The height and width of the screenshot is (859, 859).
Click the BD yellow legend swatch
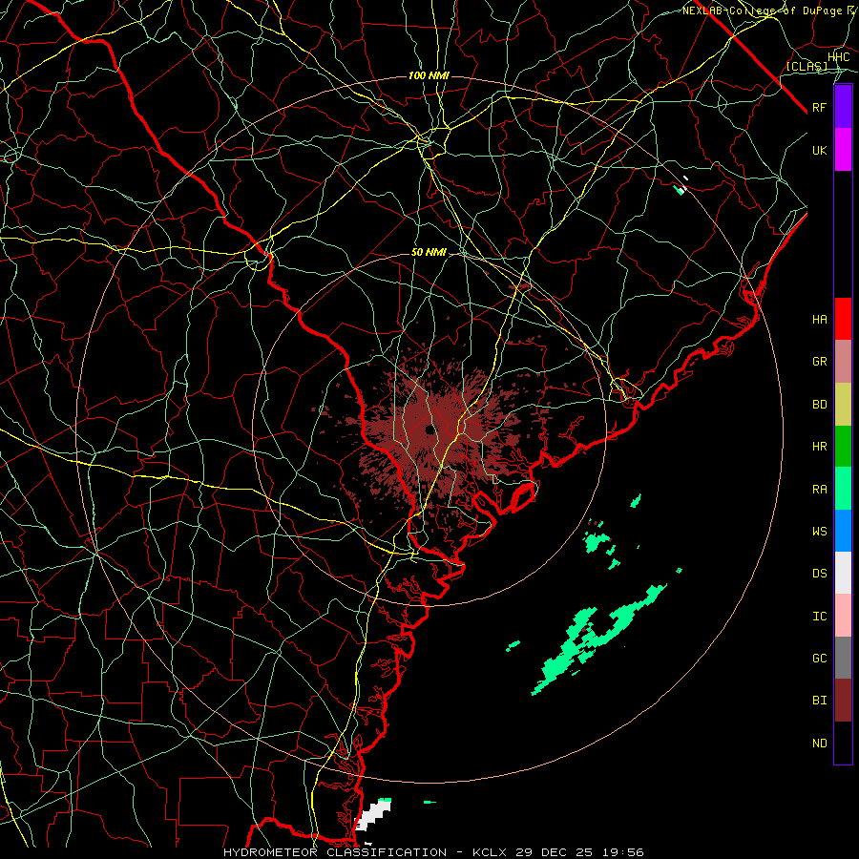pyautogui.click(x=843, y=405)
